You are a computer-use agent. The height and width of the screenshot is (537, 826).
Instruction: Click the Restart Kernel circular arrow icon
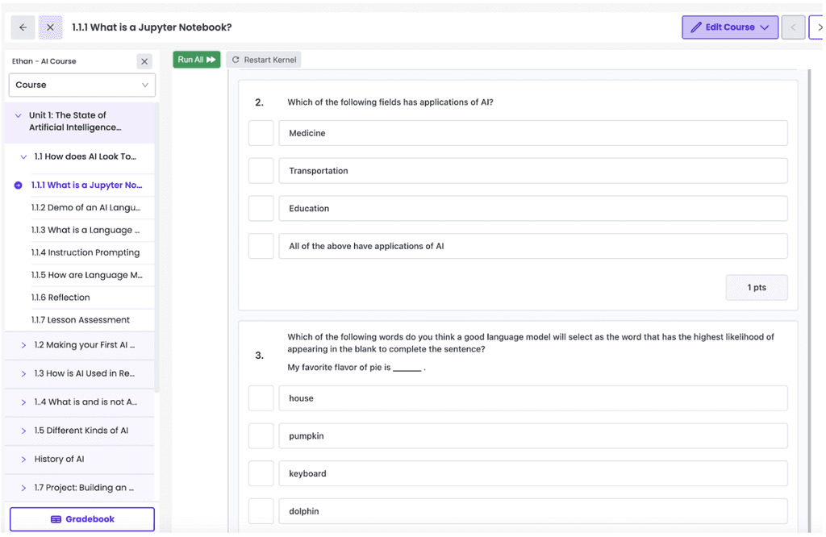(x=235, y=59)
